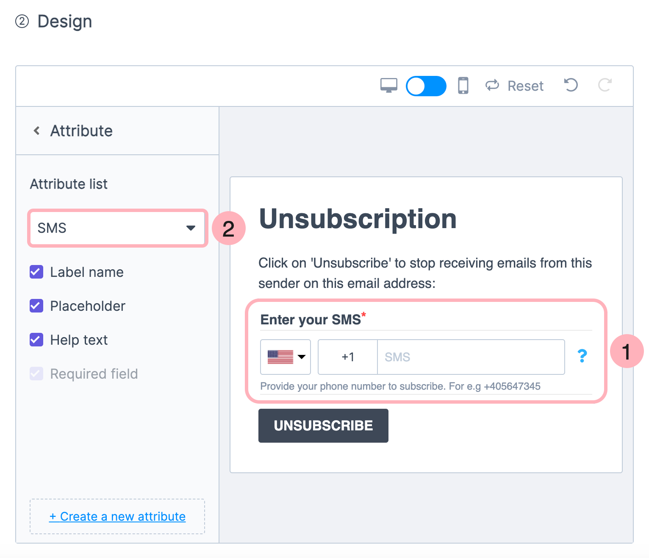This screenshot has height=558, width=649.
Task: Click the redo arrow icon
Action: [x=605, y=85]
